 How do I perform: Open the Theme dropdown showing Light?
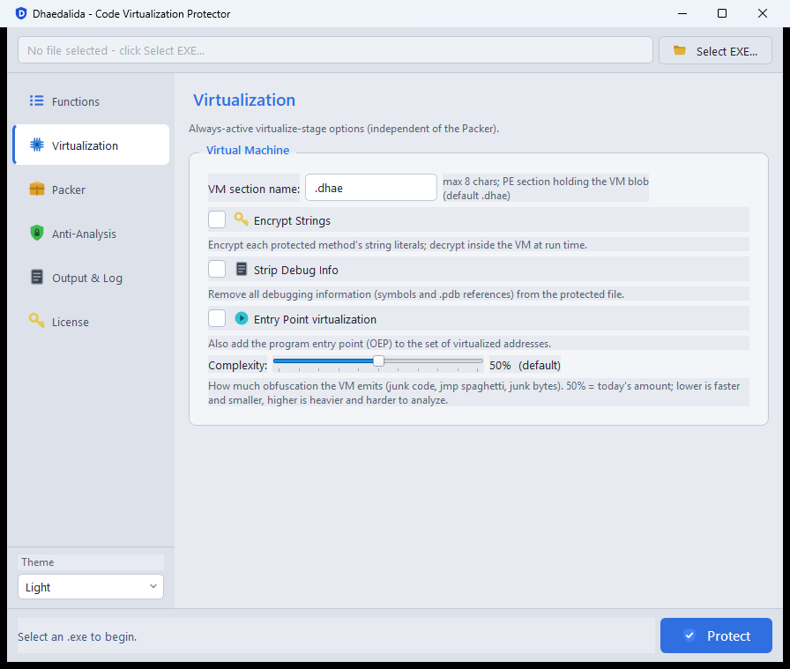(x=91, y=587)
